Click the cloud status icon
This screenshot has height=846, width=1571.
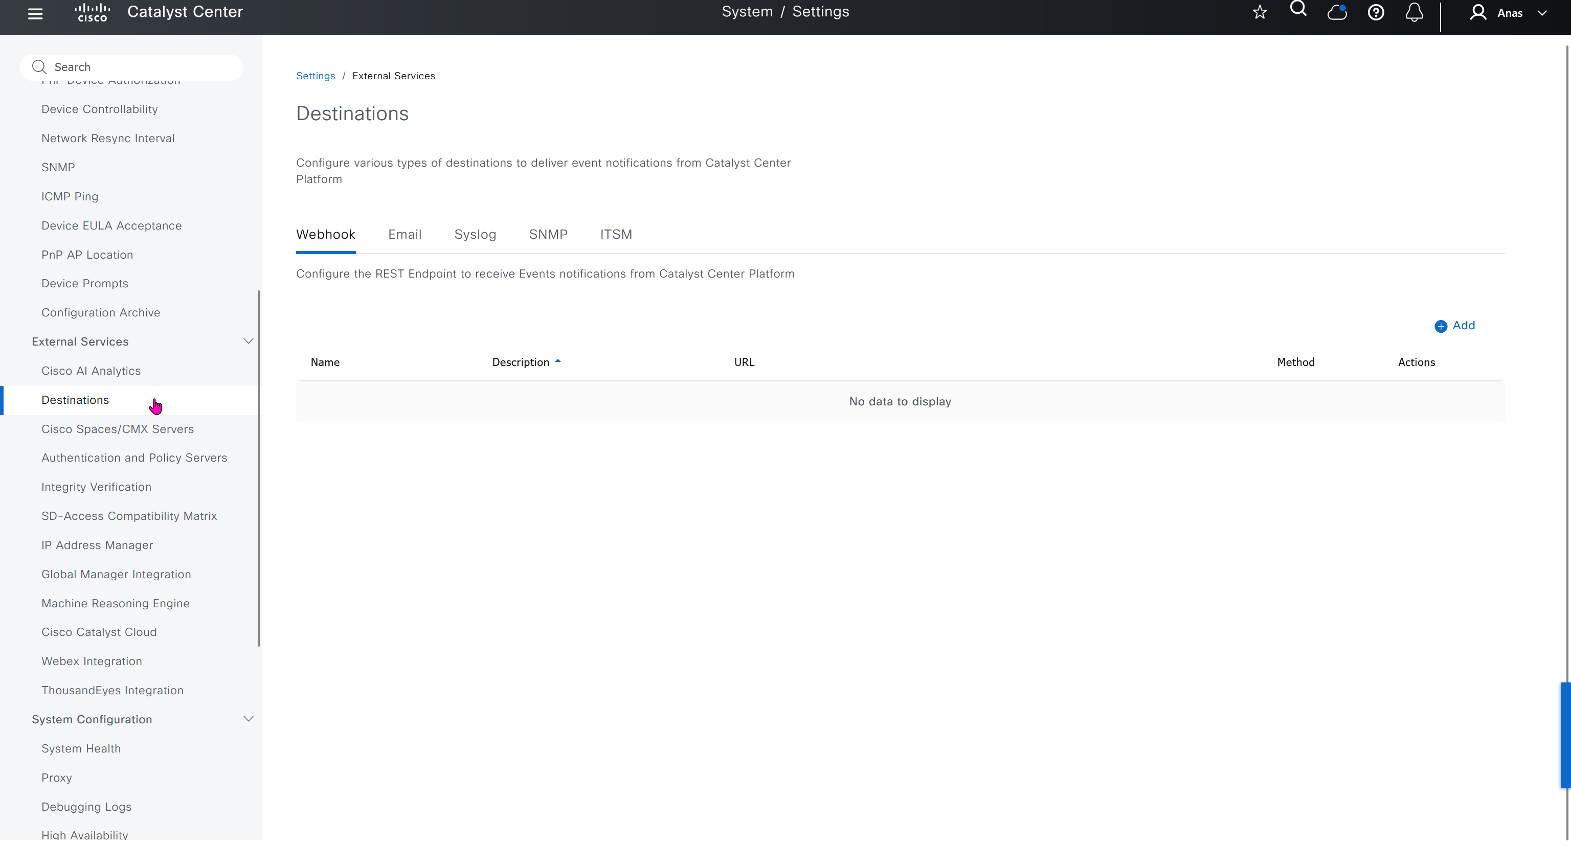[x=1336, y=12]
